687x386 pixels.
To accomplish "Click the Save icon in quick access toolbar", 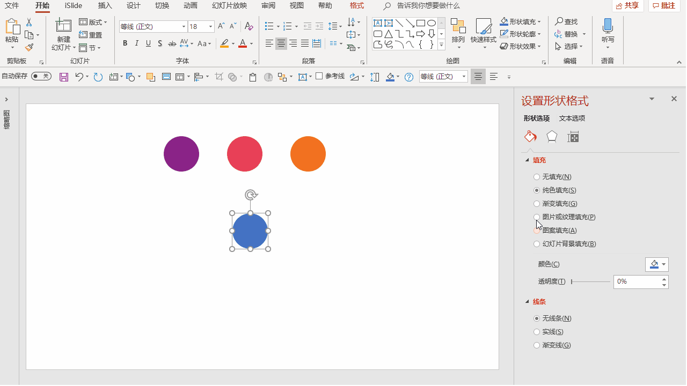I will click(64, 77).
